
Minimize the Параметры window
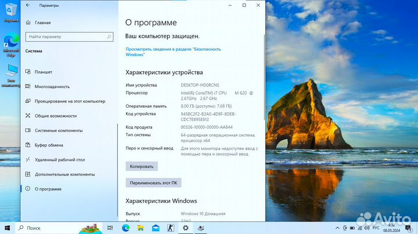point(230,5)
